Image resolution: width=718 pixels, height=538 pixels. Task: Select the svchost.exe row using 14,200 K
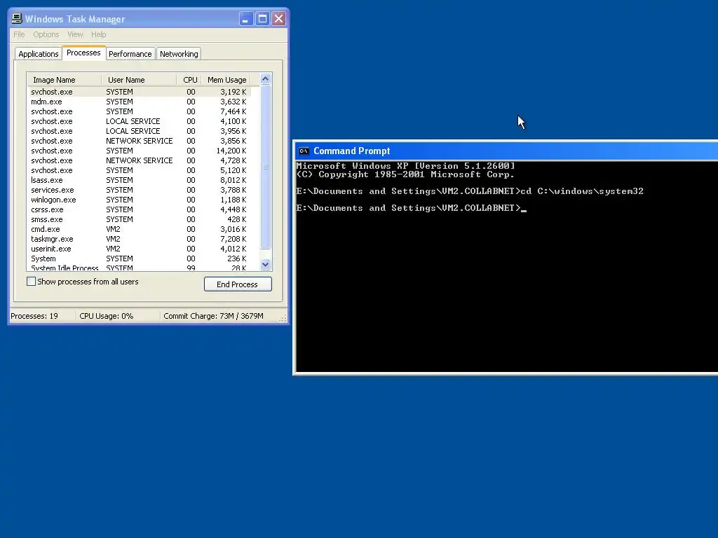[140, 151]
